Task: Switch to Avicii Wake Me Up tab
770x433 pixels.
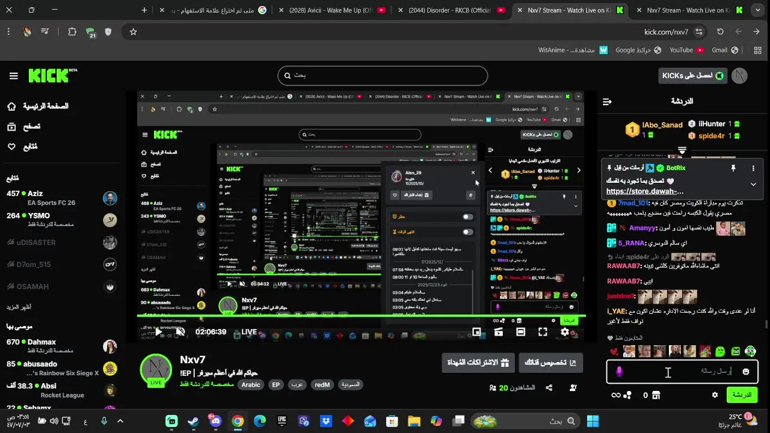Action: [331, 10]
